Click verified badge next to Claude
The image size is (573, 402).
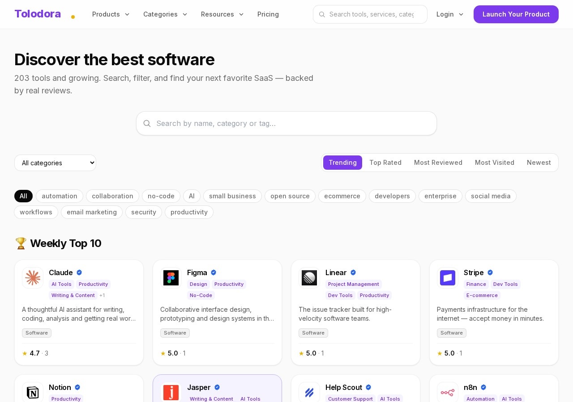[79, 272]
